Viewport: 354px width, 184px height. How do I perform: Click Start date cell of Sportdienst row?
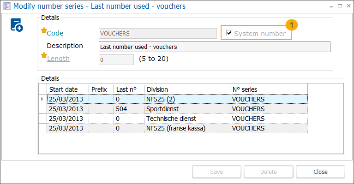tap(68, 109)
